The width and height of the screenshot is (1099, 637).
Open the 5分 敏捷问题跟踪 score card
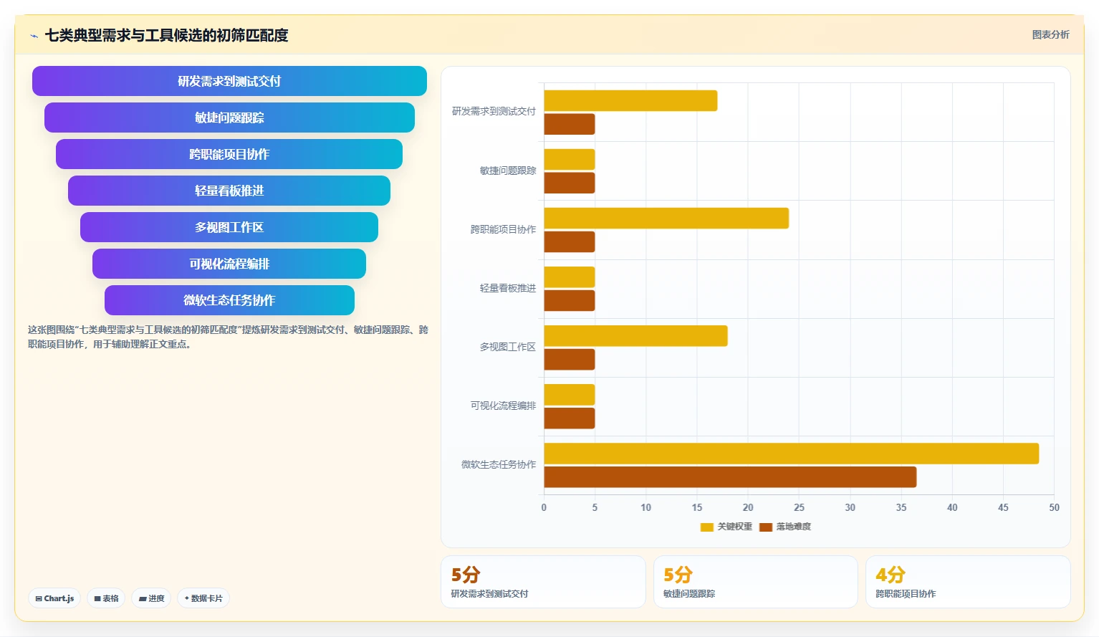pyautogui.click(x=756, y=582)
